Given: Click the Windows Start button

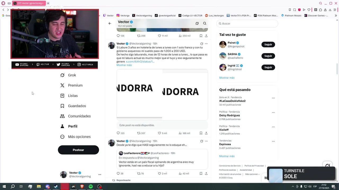Looking at the screenshot, I should tap(4, 187).
